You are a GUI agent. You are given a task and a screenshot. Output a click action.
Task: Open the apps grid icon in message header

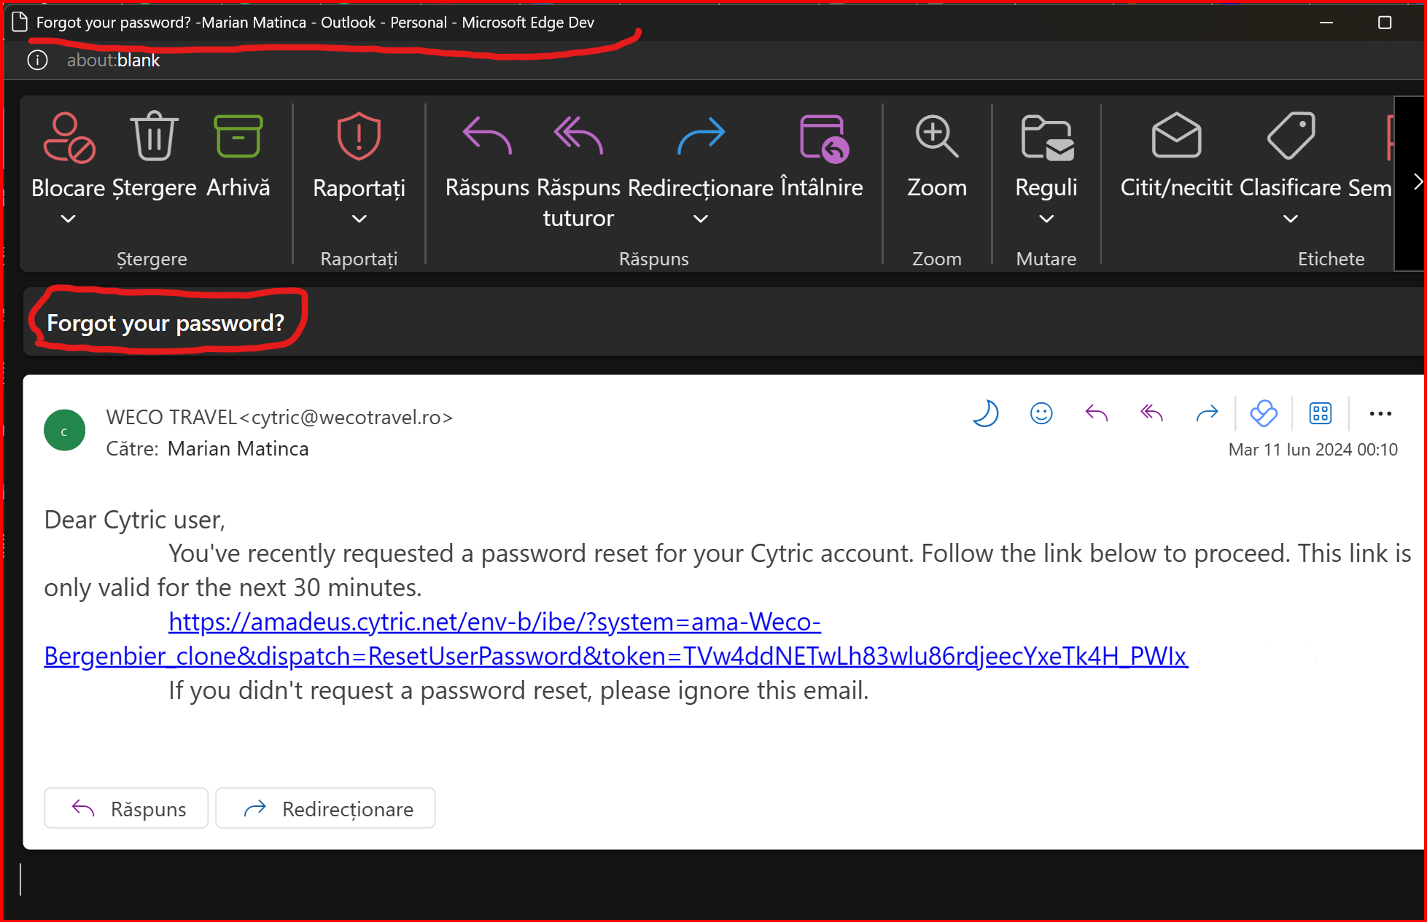(x=1320, y=413)
